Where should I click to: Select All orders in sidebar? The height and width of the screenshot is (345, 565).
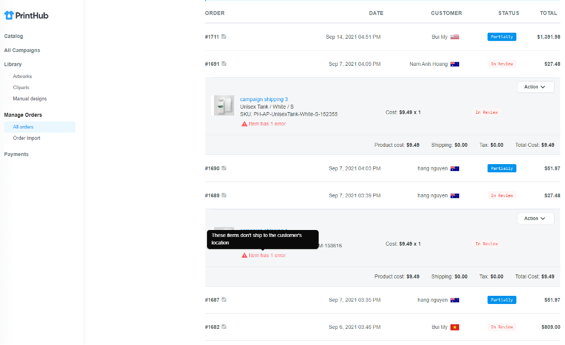(x=40, y=127)
